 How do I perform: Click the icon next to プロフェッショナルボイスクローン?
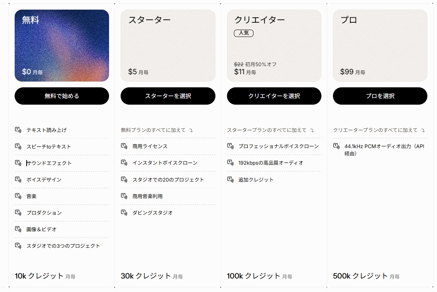230,146
